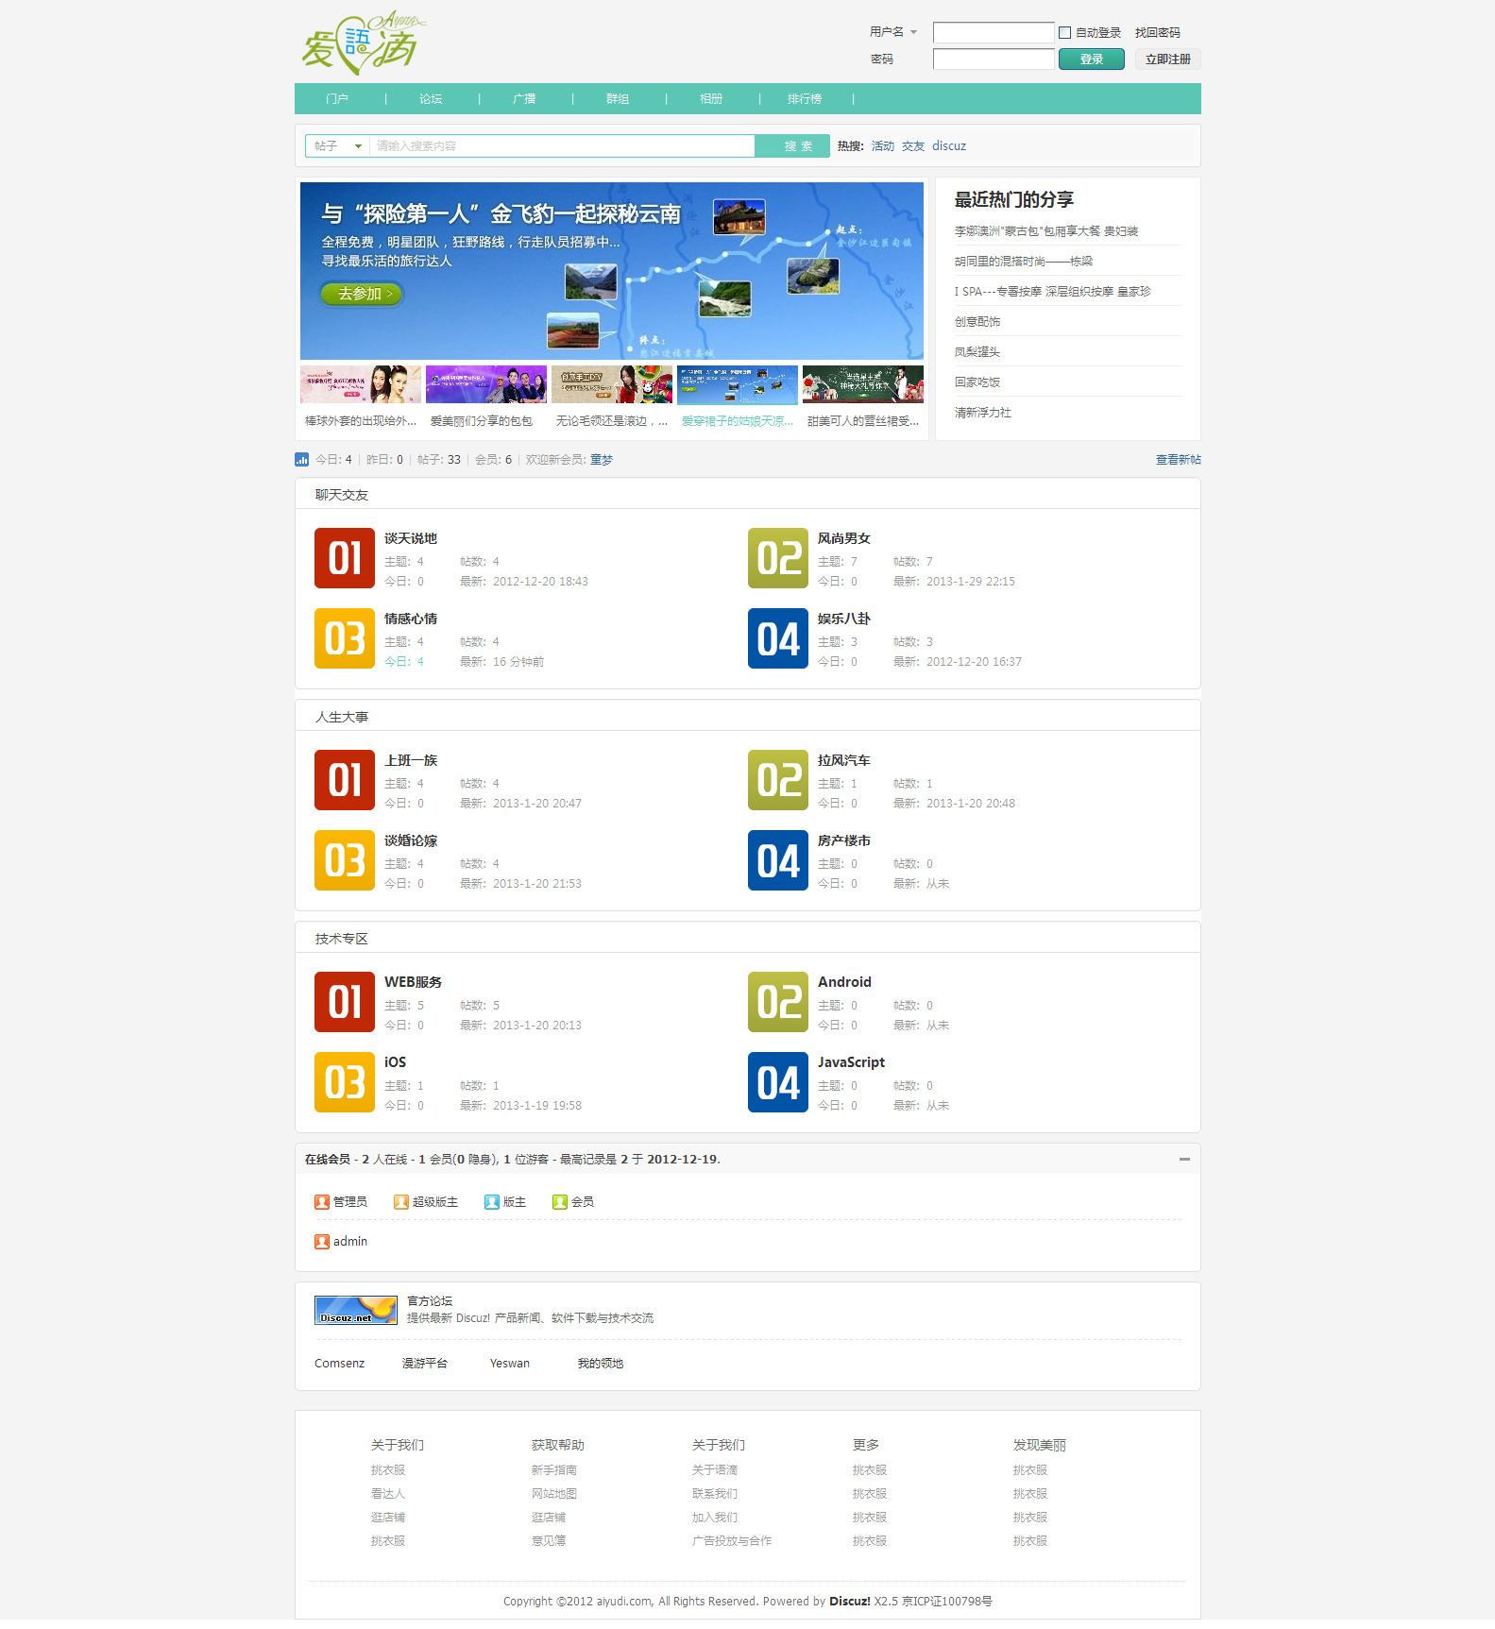This screenshot has width=1495, height=1629.
Task: Go to the 排行榜 nav tab
Action: (x=805, y=99)
